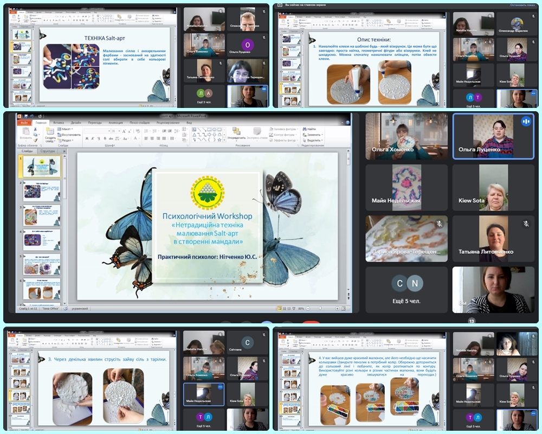Screen dimensions: 542x434
Task: Click Остановить показ link in top-right screenshot
Action: coord(522,5)
